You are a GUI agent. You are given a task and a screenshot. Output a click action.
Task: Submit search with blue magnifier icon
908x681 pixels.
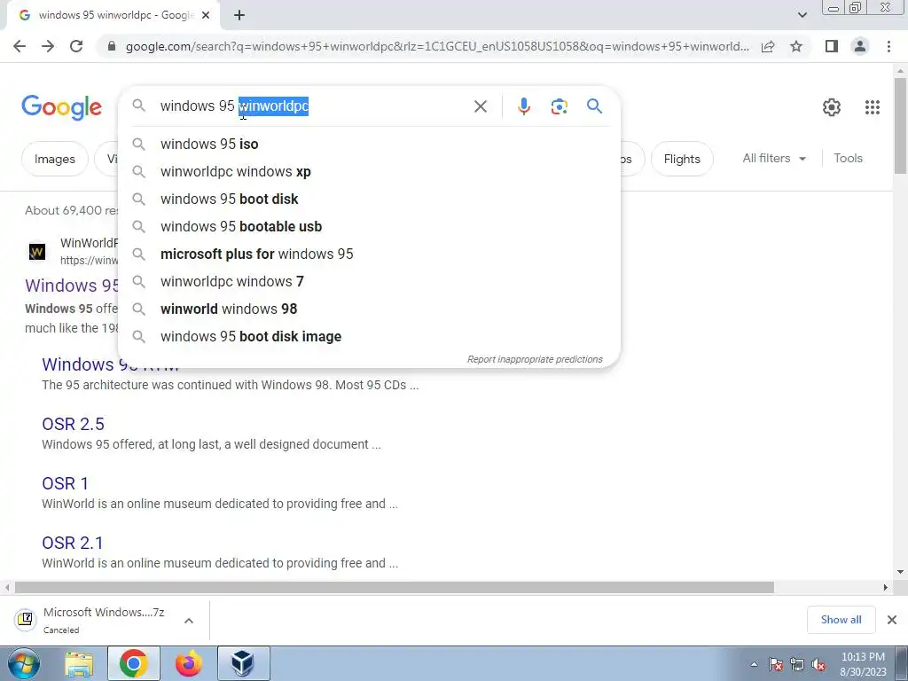[x=594, y=106]
